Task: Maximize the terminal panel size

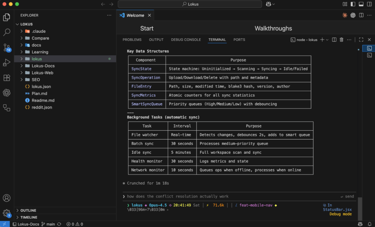Action: tap(361, 40)
